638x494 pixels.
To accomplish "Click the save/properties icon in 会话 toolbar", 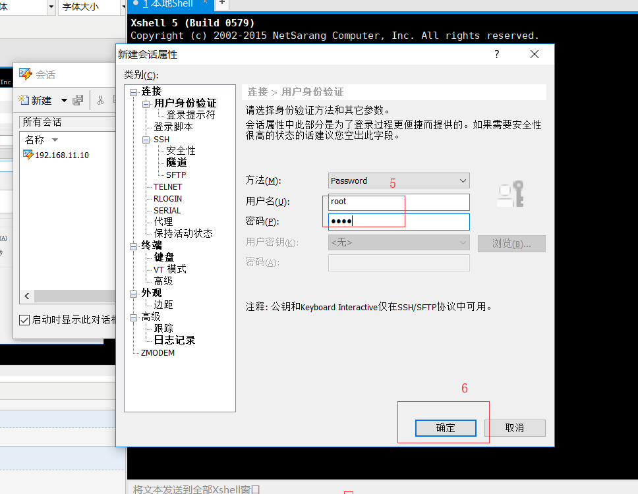I will click(x=78, y=100).
